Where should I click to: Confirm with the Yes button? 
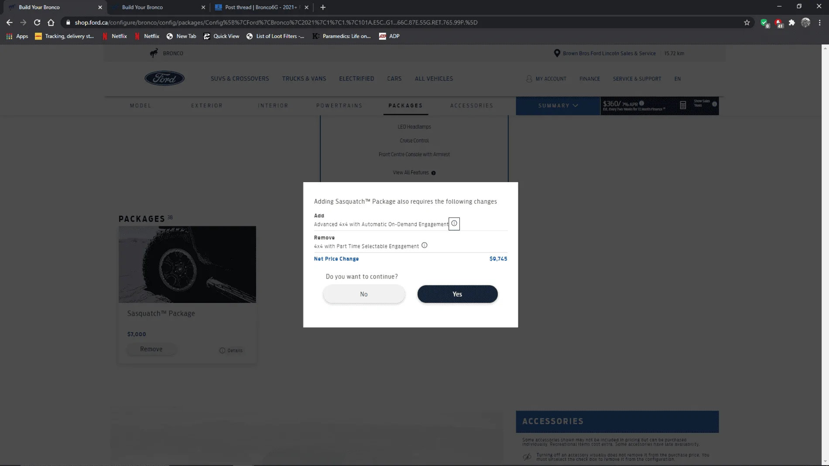pyautogui.click(x=457, y=294)
